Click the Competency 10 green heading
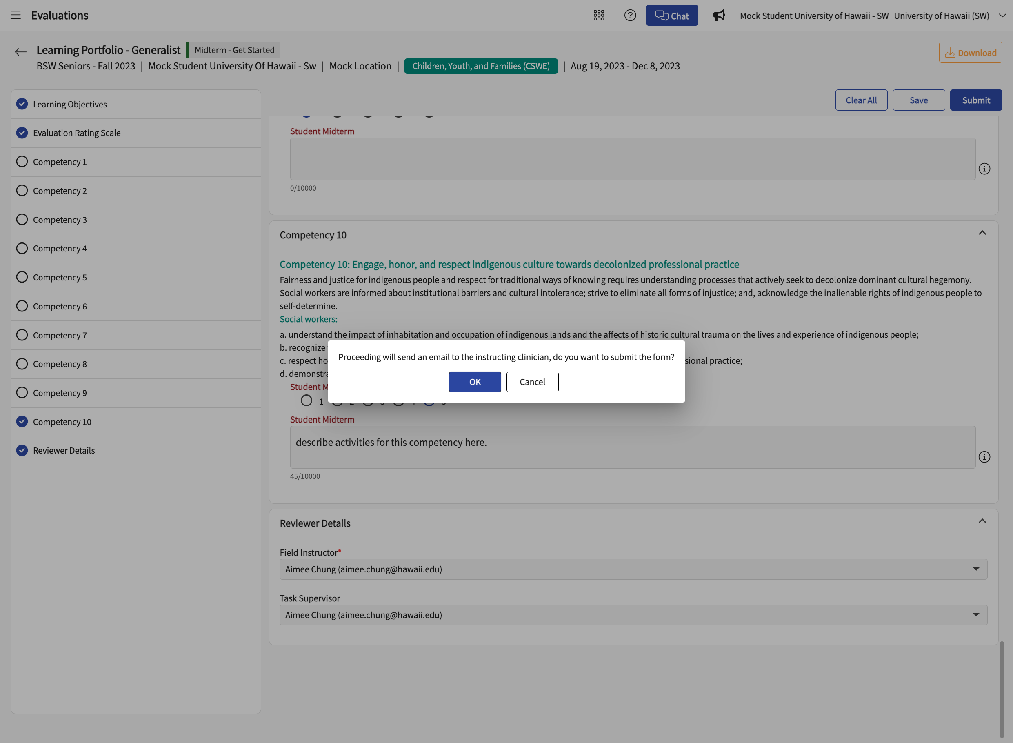The height and width of the screenshot is (743, 1013). click(509, 265)
